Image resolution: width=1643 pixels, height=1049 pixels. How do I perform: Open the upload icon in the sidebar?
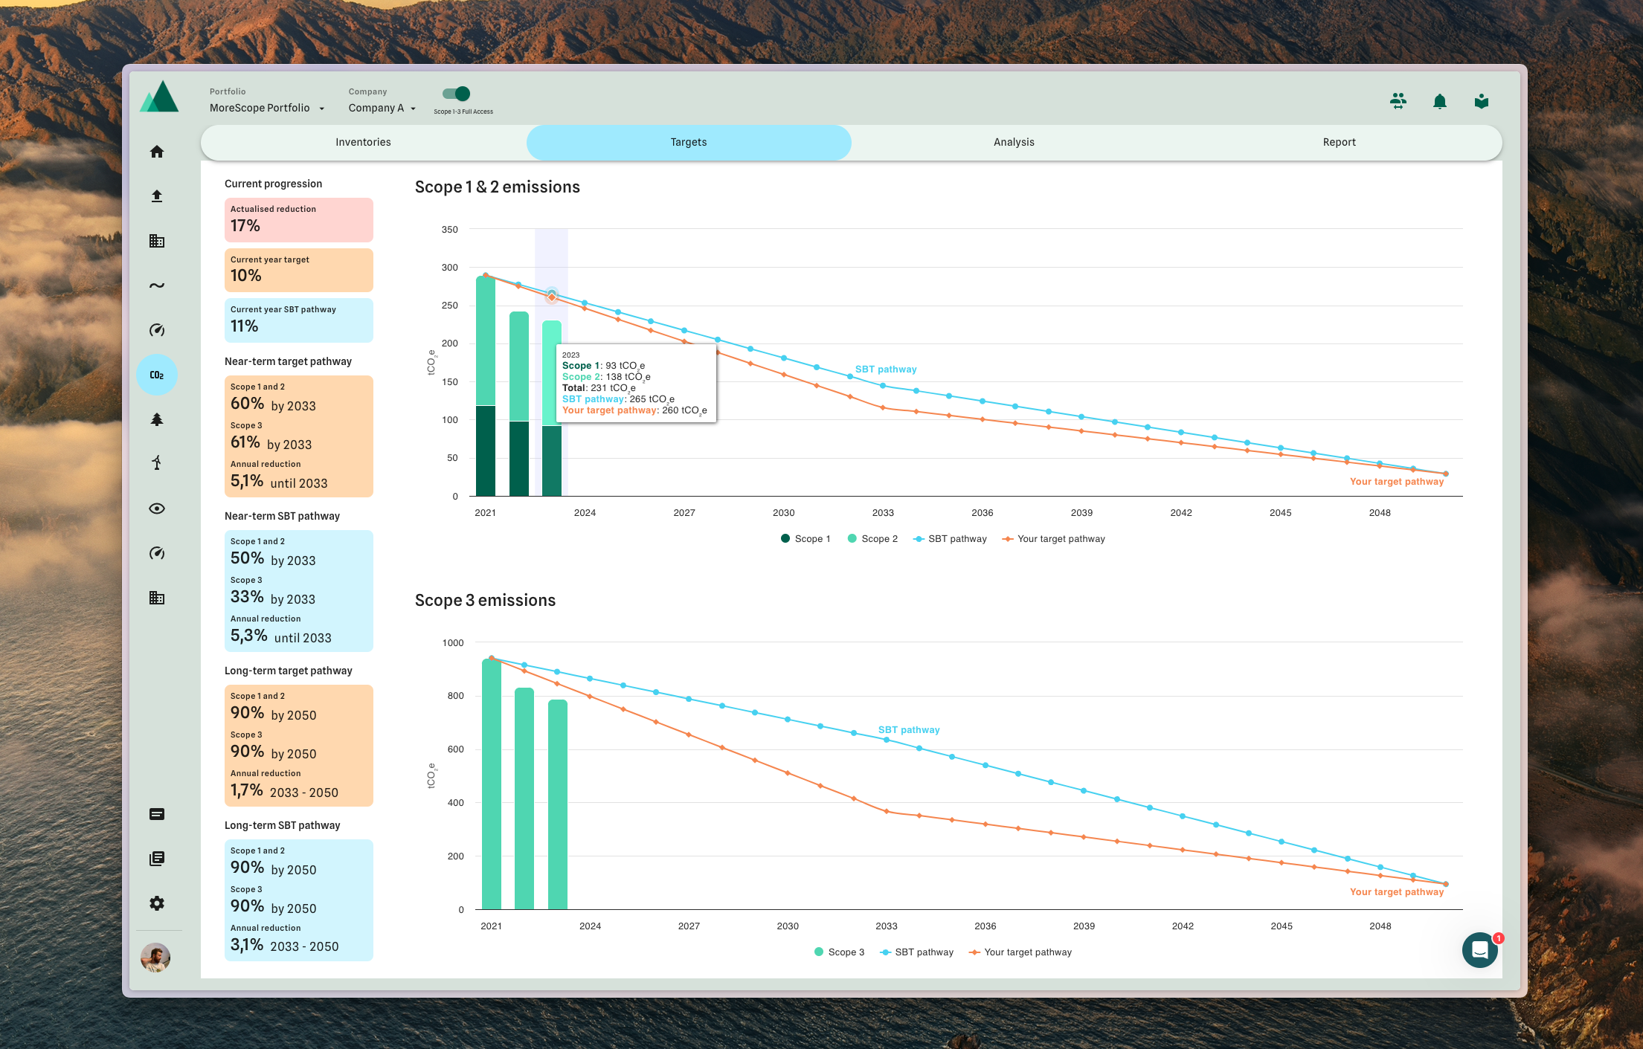click(x=157, y=196)
